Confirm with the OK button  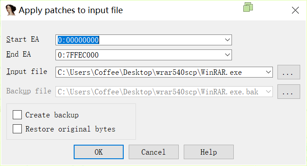(x=99, y=152)
